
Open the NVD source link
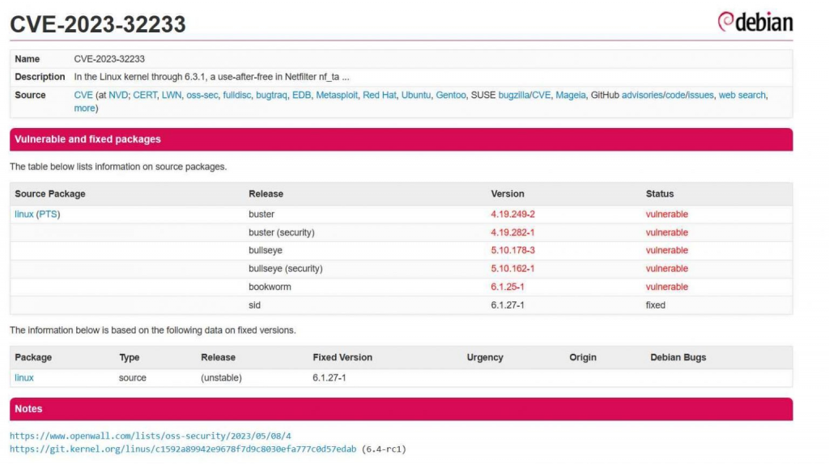coord(118,95)
